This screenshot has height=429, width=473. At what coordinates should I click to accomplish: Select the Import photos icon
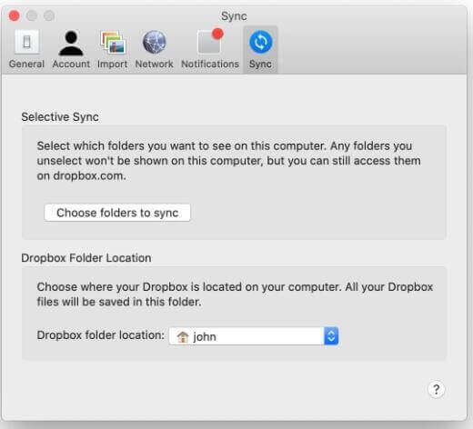[x=113, y=43]
